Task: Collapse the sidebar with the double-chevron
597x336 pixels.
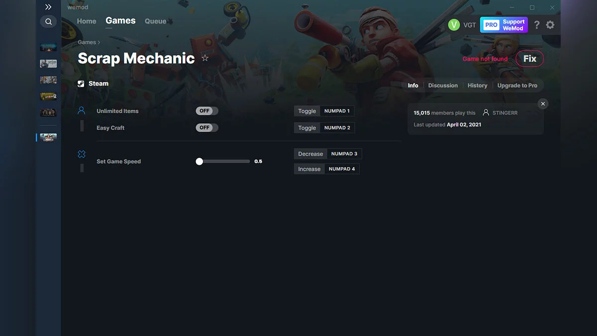Action: point(48,7)
